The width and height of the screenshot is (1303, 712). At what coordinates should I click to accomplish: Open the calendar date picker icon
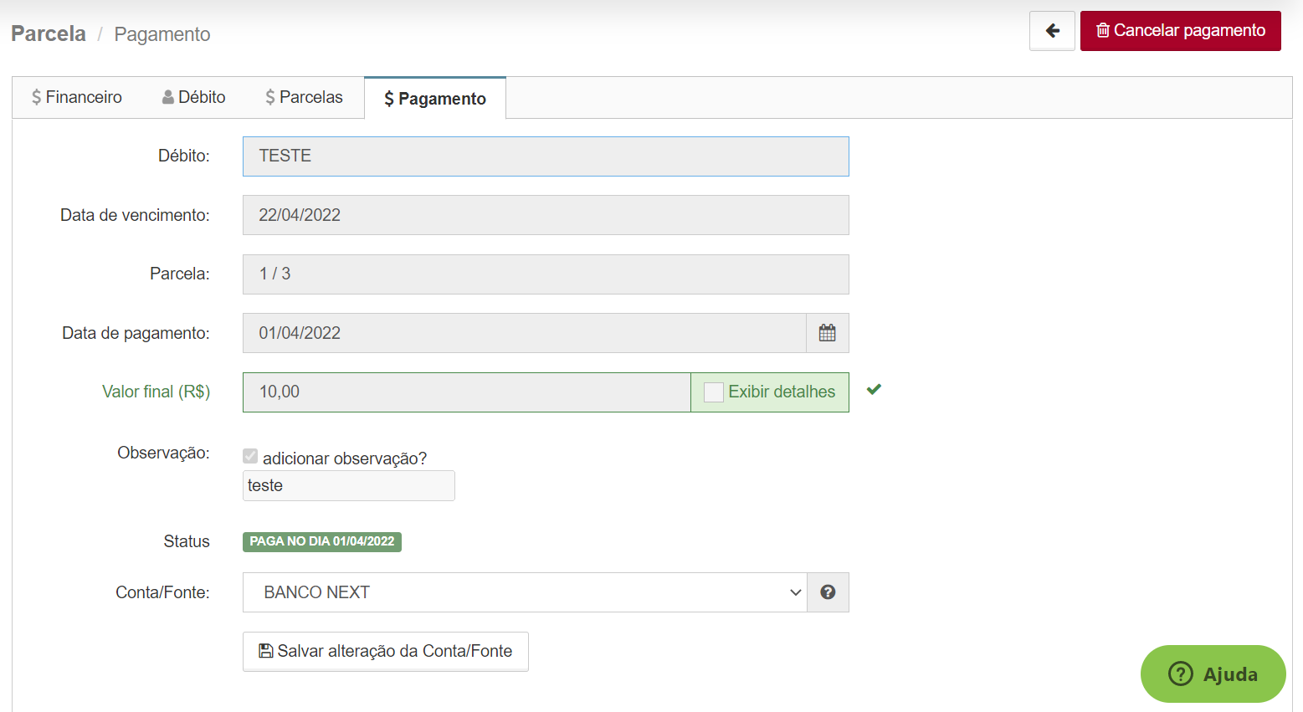coord(828,333)
